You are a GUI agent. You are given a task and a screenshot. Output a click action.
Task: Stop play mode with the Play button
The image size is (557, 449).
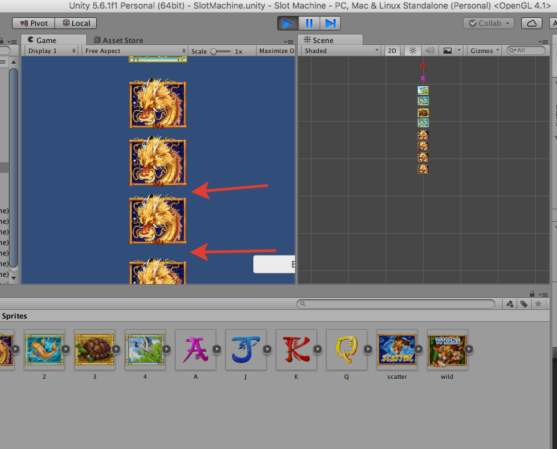288,23
